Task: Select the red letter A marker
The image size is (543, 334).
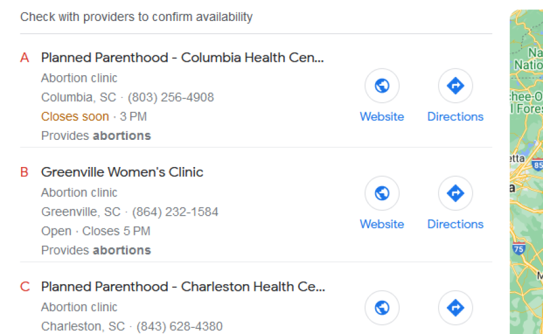Action: [x=25, y=58]
